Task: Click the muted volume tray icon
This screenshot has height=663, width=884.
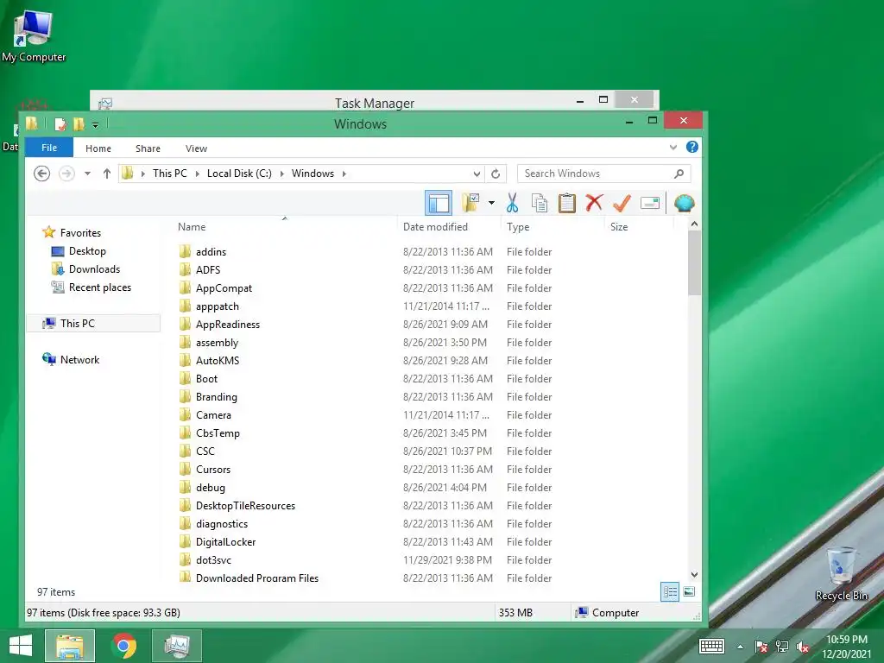Action: coord(802,647)
